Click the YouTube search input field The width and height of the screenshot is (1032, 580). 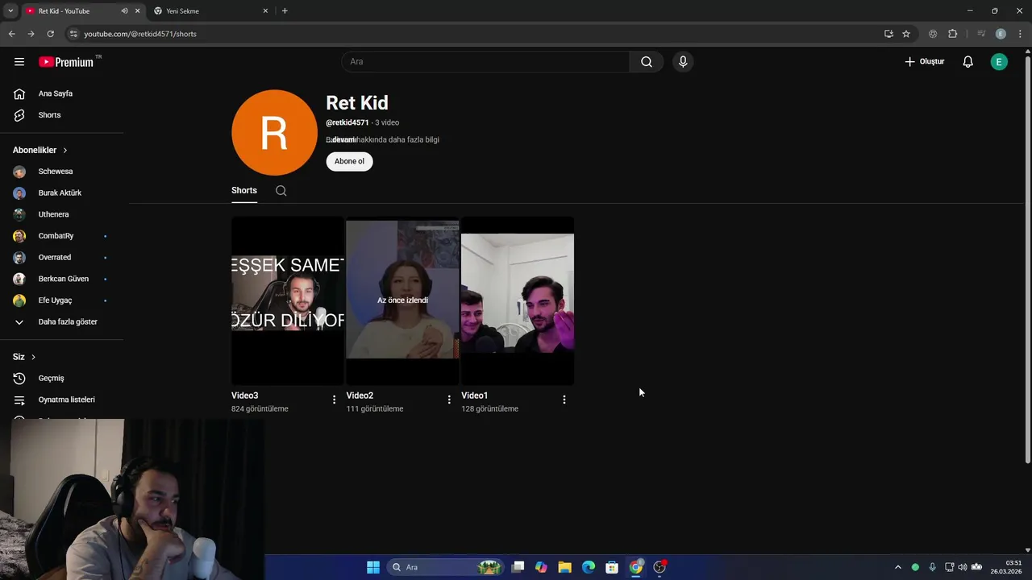click(x=486, y=62)
